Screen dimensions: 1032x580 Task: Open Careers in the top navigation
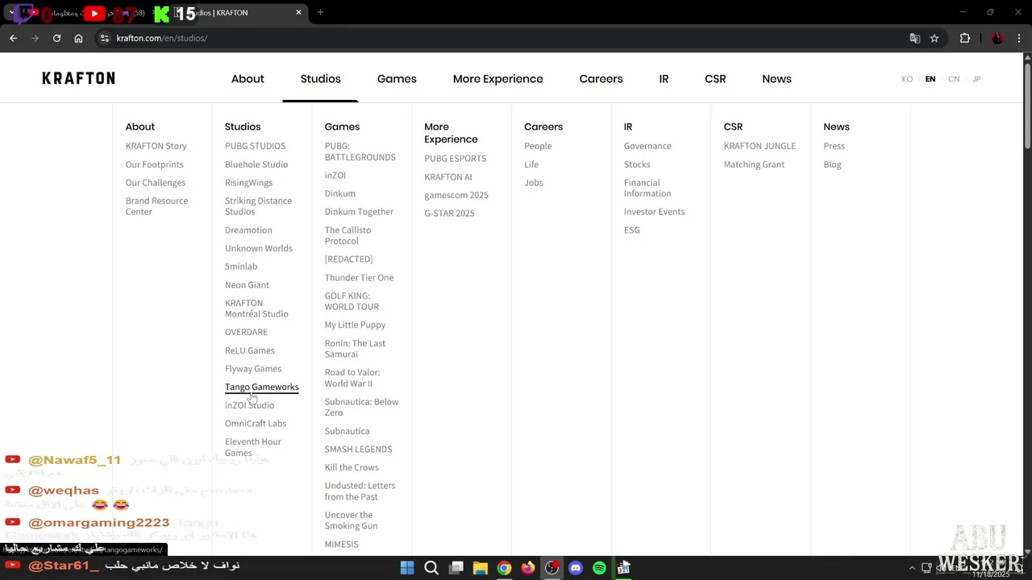point(601,79)
